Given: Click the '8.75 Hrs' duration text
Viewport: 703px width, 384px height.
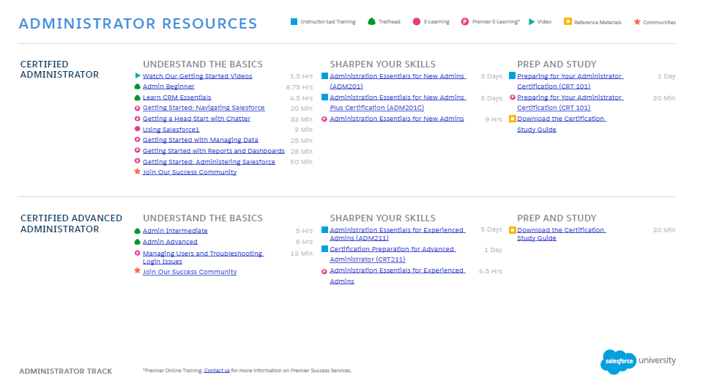Looking at the screenshot, I should 300,87.
